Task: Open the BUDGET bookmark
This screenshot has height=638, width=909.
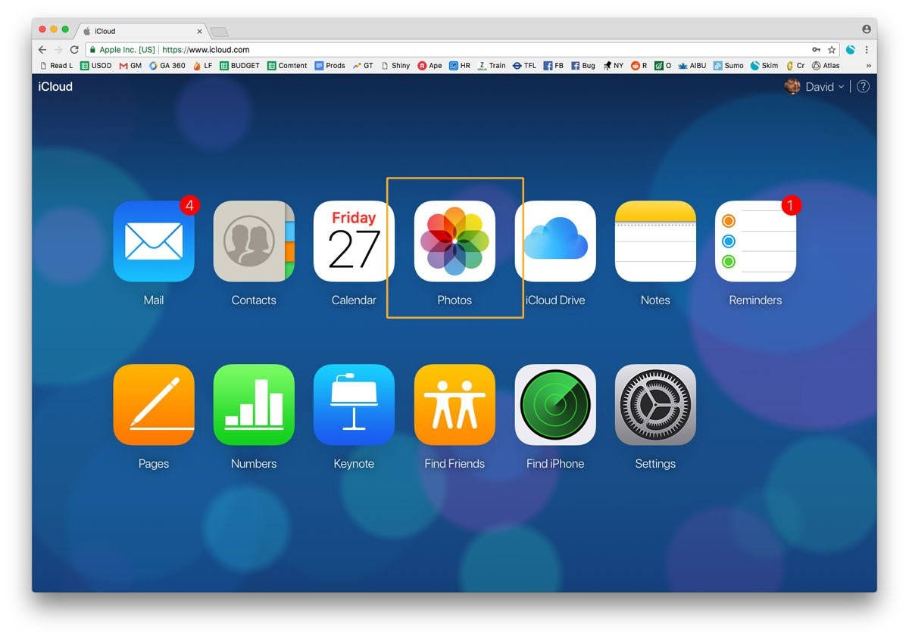Action: (x=239, y=65)
